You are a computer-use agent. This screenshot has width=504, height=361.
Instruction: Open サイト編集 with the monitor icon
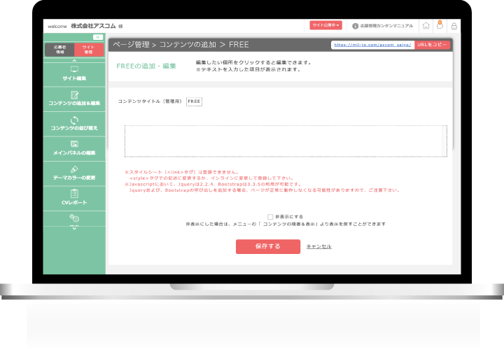pyautogui.click(x=74, y=74)
